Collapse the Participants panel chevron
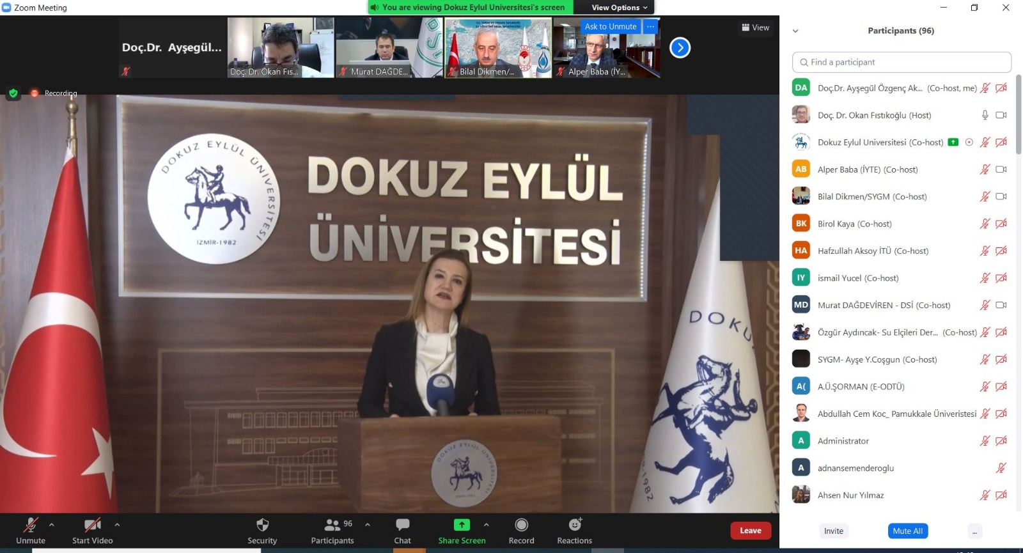 (x=795, y=31)
